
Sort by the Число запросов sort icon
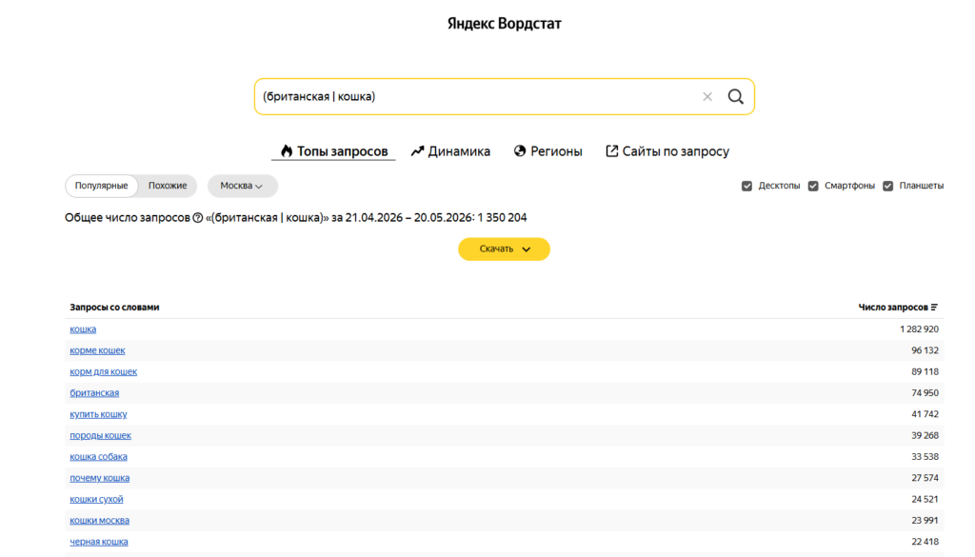tap(934, 308)
